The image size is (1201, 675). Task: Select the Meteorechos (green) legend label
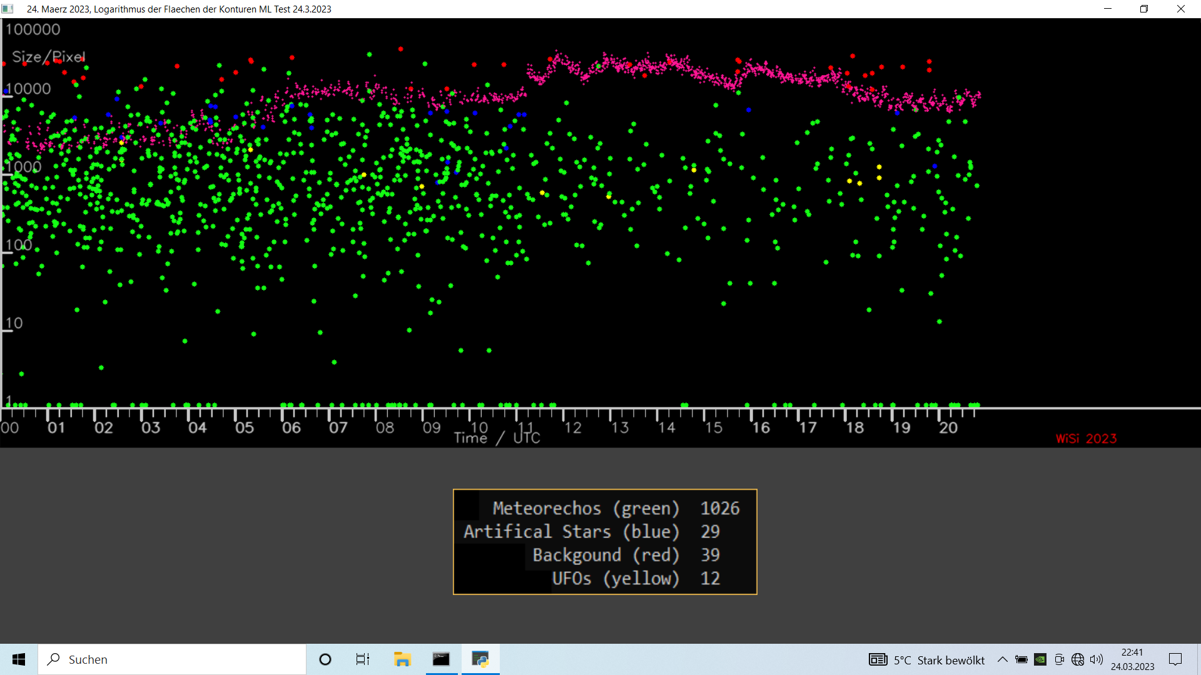[x=585, y=508]
